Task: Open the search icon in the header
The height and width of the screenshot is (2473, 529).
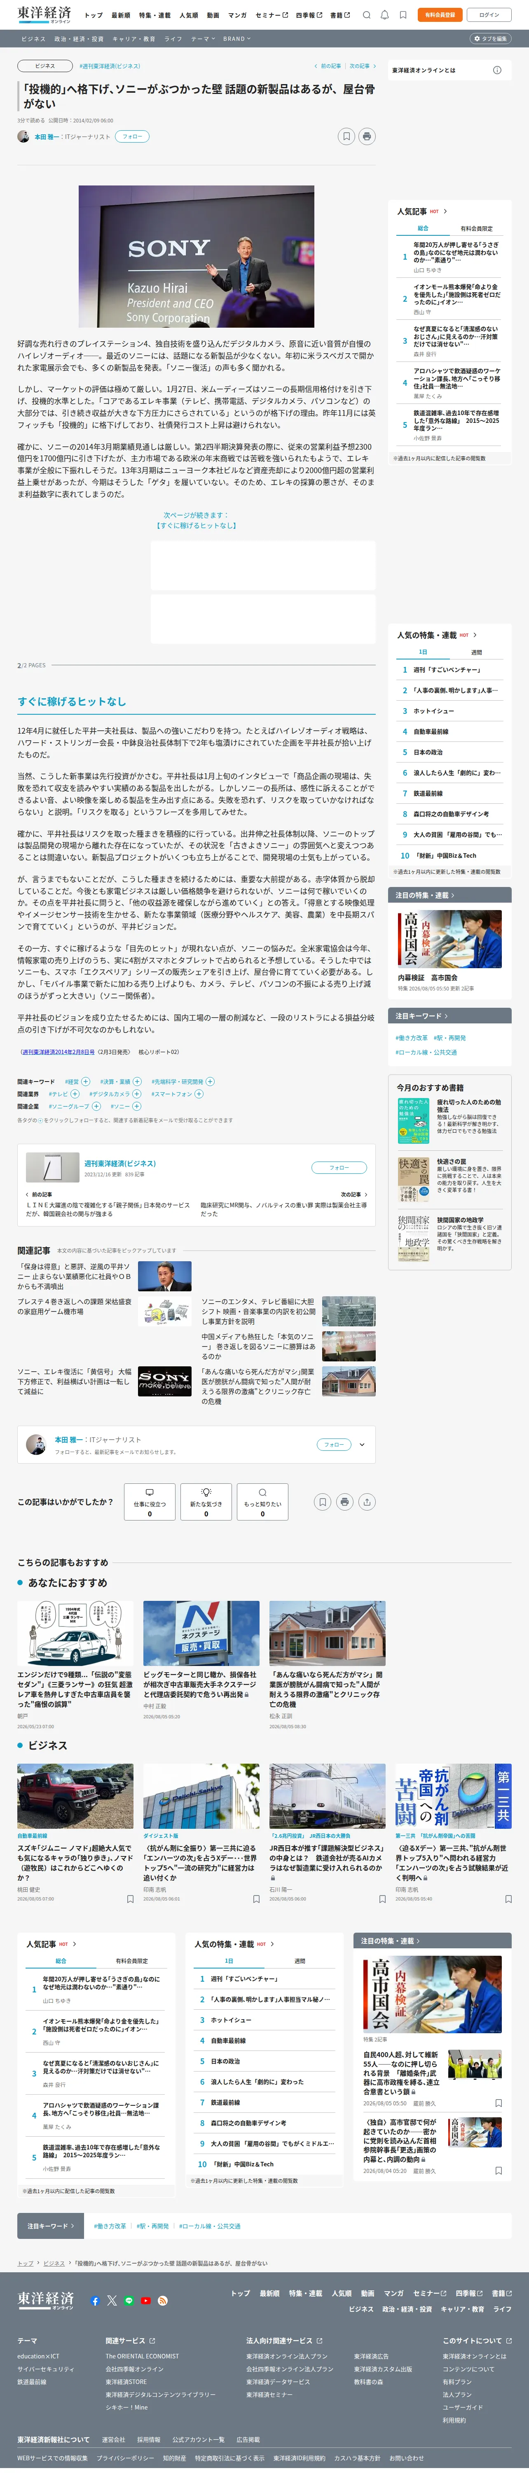Action: click(367, 15)
